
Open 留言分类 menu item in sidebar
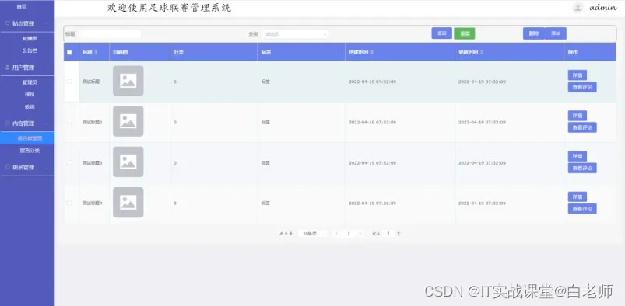[30, 151]
